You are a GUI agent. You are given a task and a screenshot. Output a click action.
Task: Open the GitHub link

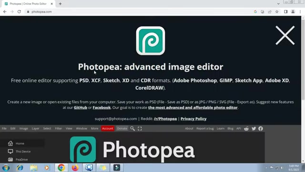click(81, 107)
